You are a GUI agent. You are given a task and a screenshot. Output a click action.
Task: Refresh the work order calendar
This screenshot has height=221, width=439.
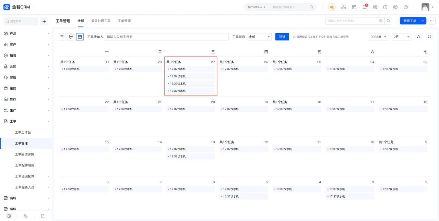click(x=418, y=37)
